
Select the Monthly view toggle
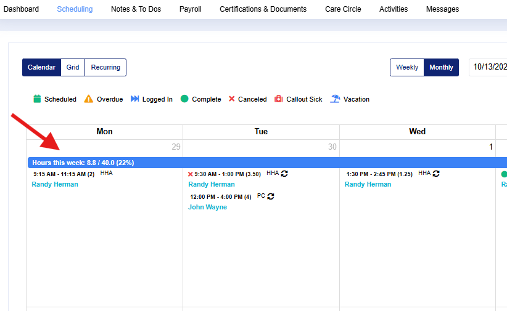pyautogui.click(x=441, y=68)
